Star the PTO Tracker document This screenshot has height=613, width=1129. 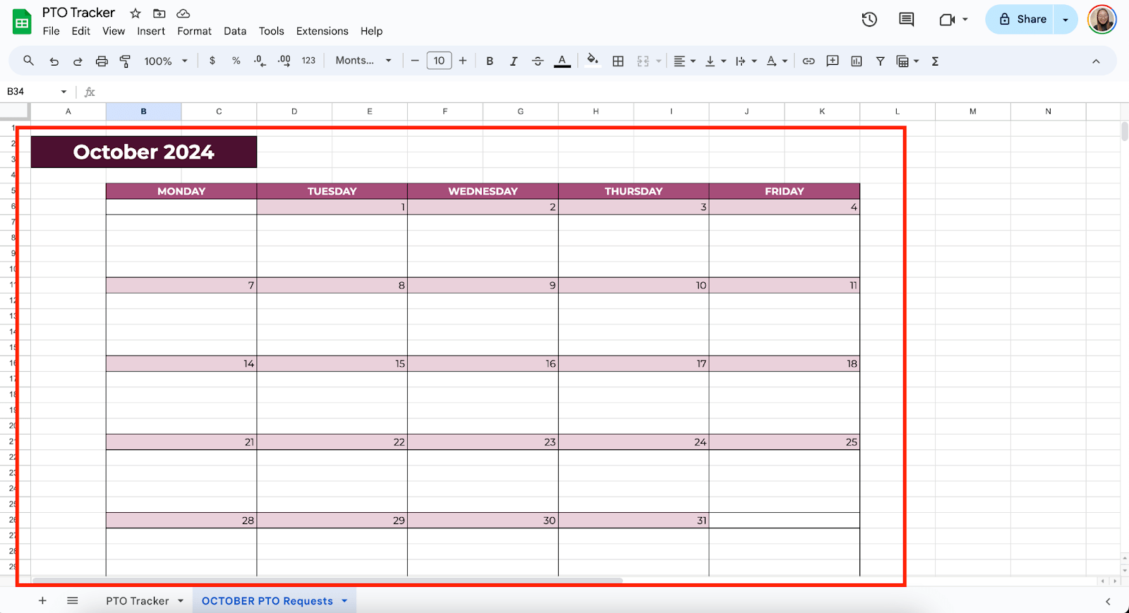[135, 13]
